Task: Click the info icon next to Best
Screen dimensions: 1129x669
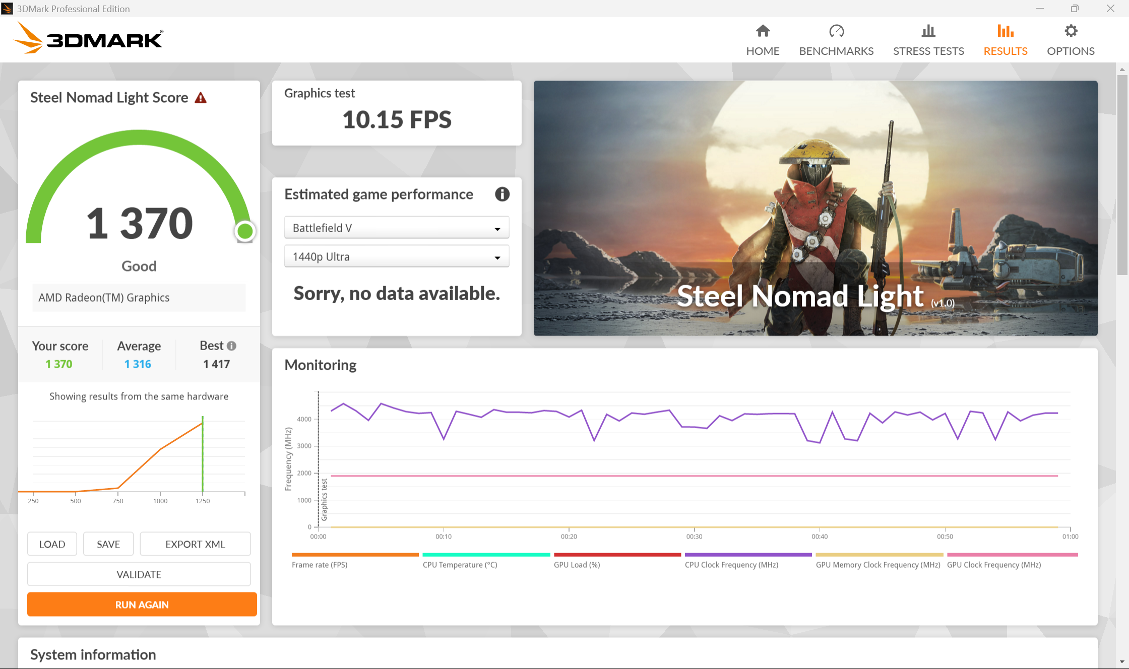Action: tap(231, 346)
